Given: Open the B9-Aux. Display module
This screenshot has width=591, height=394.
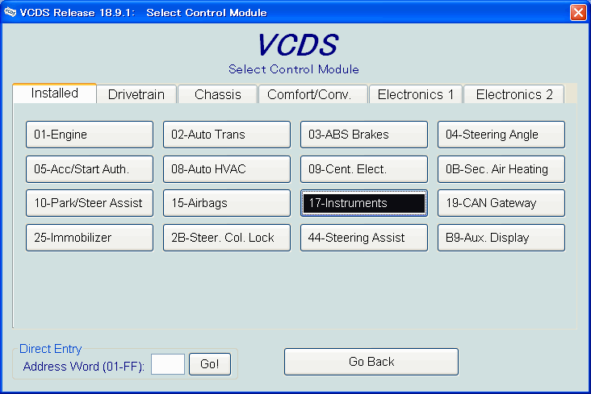Looking at the screenshot, I should 501,238.
